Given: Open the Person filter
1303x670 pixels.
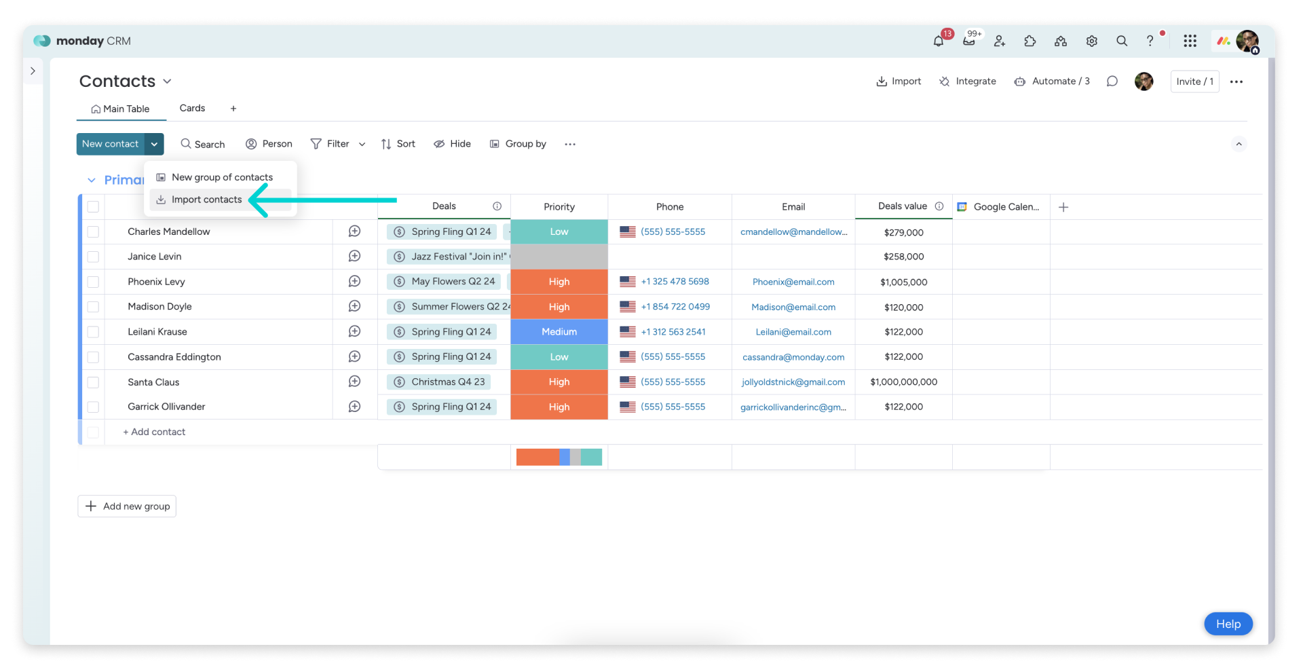Looking at the screenshot, I should click(269, 144).
